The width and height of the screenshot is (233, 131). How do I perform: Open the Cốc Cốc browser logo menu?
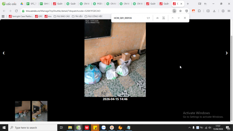[9, 4]
